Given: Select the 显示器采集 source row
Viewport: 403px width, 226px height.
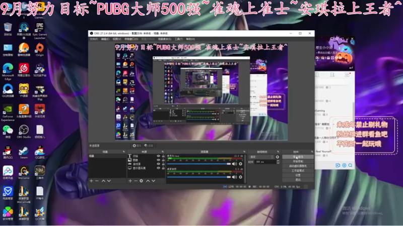Looking at the screenshot, I should point(146,168).
